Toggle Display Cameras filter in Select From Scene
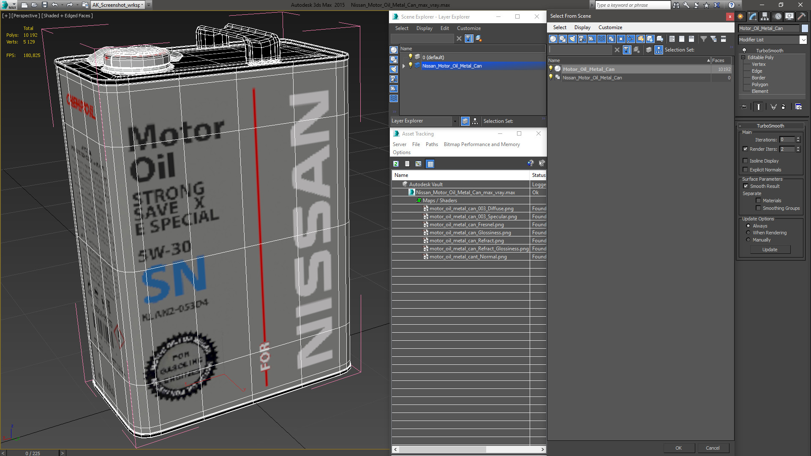The width and height of the screenshot is (811, 456). [x=582, y=39]
